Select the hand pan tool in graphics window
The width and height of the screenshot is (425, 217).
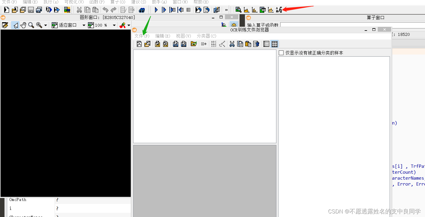(23, 25)
